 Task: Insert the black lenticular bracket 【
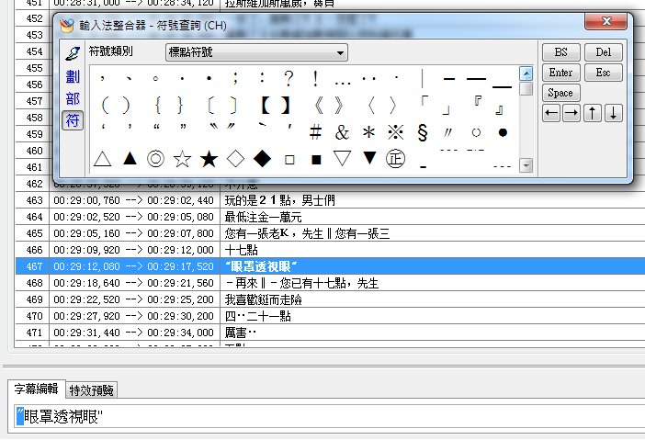[x=266, y=106]
